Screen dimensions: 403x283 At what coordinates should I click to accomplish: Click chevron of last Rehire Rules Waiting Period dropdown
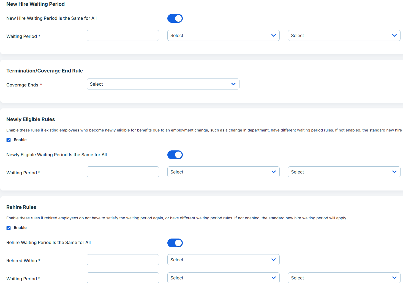(394, 278)
